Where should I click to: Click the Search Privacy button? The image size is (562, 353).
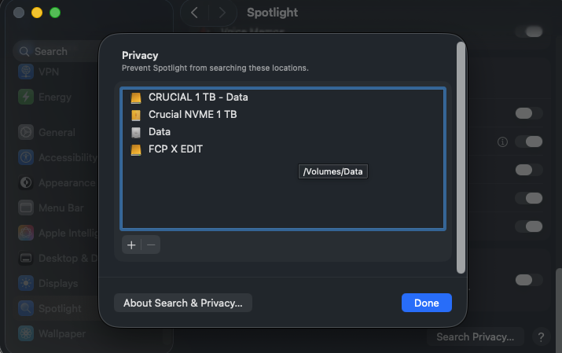point(475,337)
